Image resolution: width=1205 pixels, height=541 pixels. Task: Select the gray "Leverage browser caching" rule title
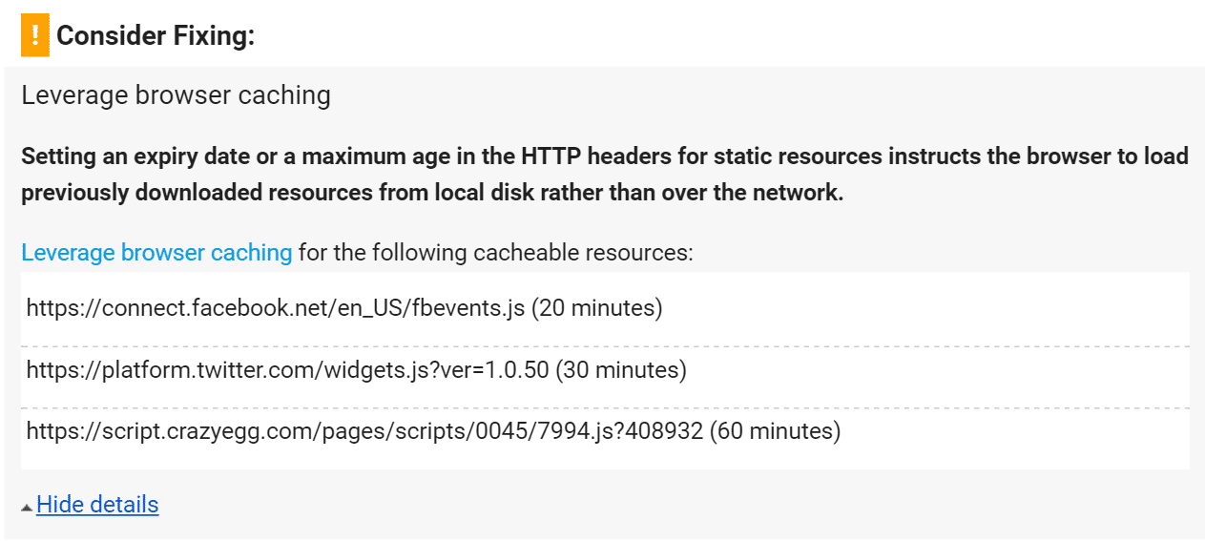coord(176,95)
